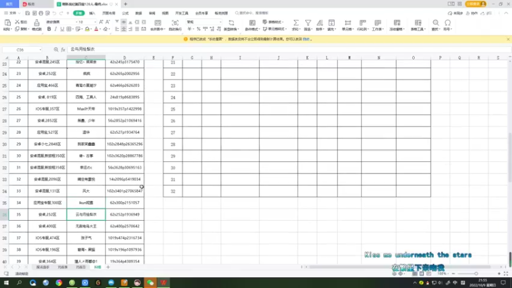This screenshot has width=512, height=288.
Task: Click the Save icon in quick toolbar
Action: pos(28,13)
